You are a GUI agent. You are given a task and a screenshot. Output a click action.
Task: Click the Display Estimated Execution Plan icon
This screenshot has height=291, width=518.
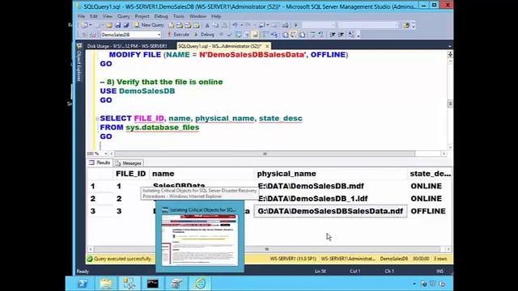click(238, 34)
